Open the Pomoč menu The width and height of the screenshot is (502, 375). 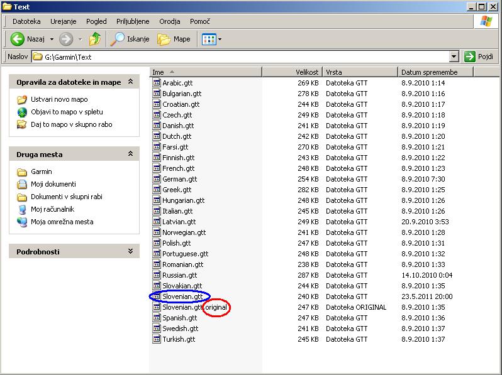200,21
